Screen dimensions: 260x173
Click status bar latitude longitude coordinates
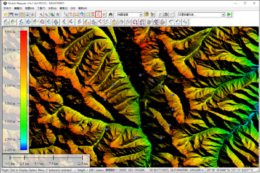click(230, 170)
